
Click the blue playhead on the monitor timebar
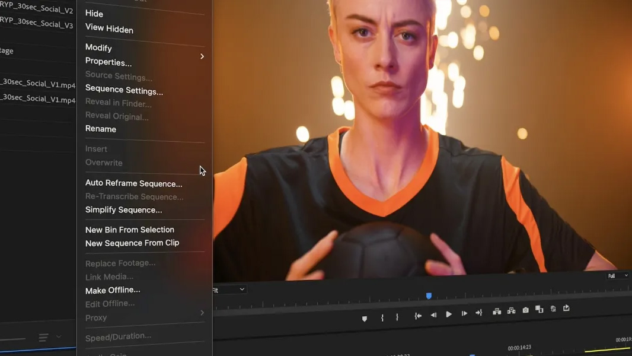[429, 295]
